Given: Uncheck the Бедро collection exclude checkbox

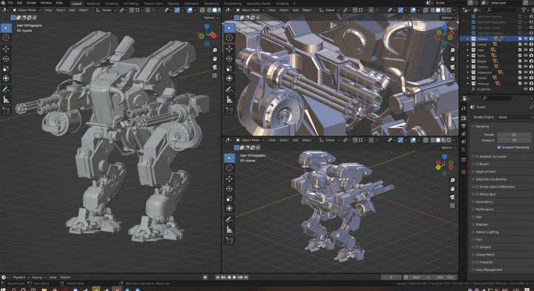Looking at the screenshot, I should (x=520, y=61).
